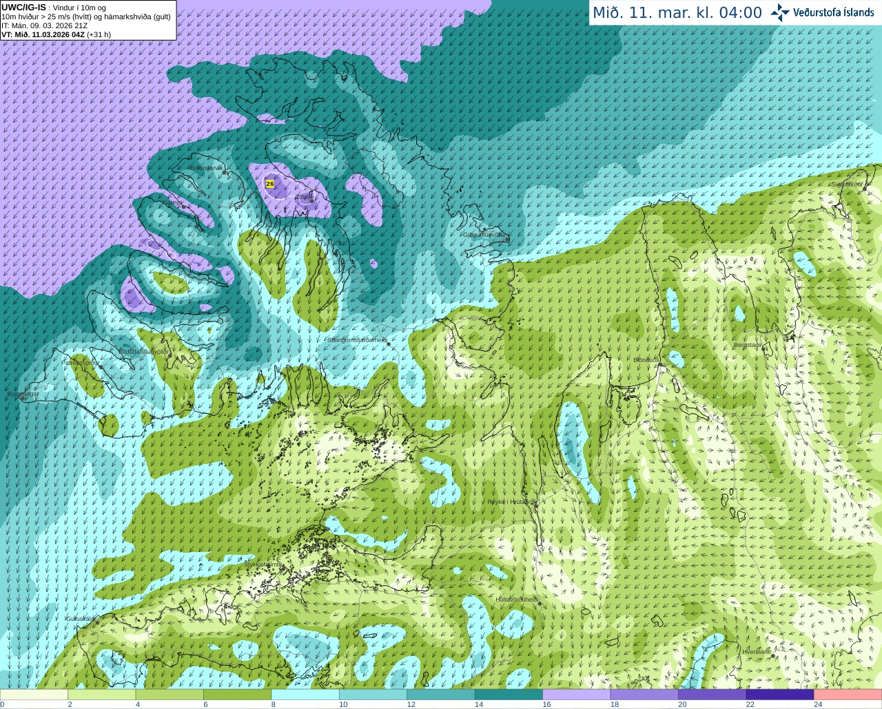Click the Bíldudalsflugvöllur station label

tap(143, 351)
